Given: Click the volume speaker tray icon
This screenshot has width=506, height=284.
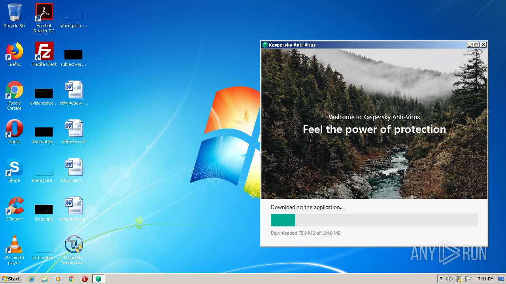Looking at the screenshot, I should tap(449, 279).
